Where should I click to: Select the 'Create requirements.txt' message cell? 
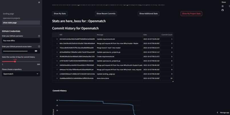(119, 57)
